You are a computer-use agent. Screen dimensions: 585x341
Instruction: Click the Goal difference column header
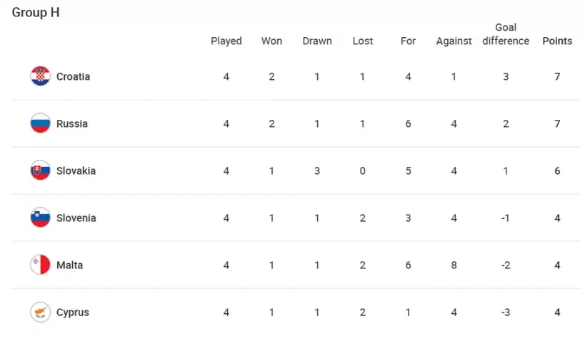coord(506,34)
